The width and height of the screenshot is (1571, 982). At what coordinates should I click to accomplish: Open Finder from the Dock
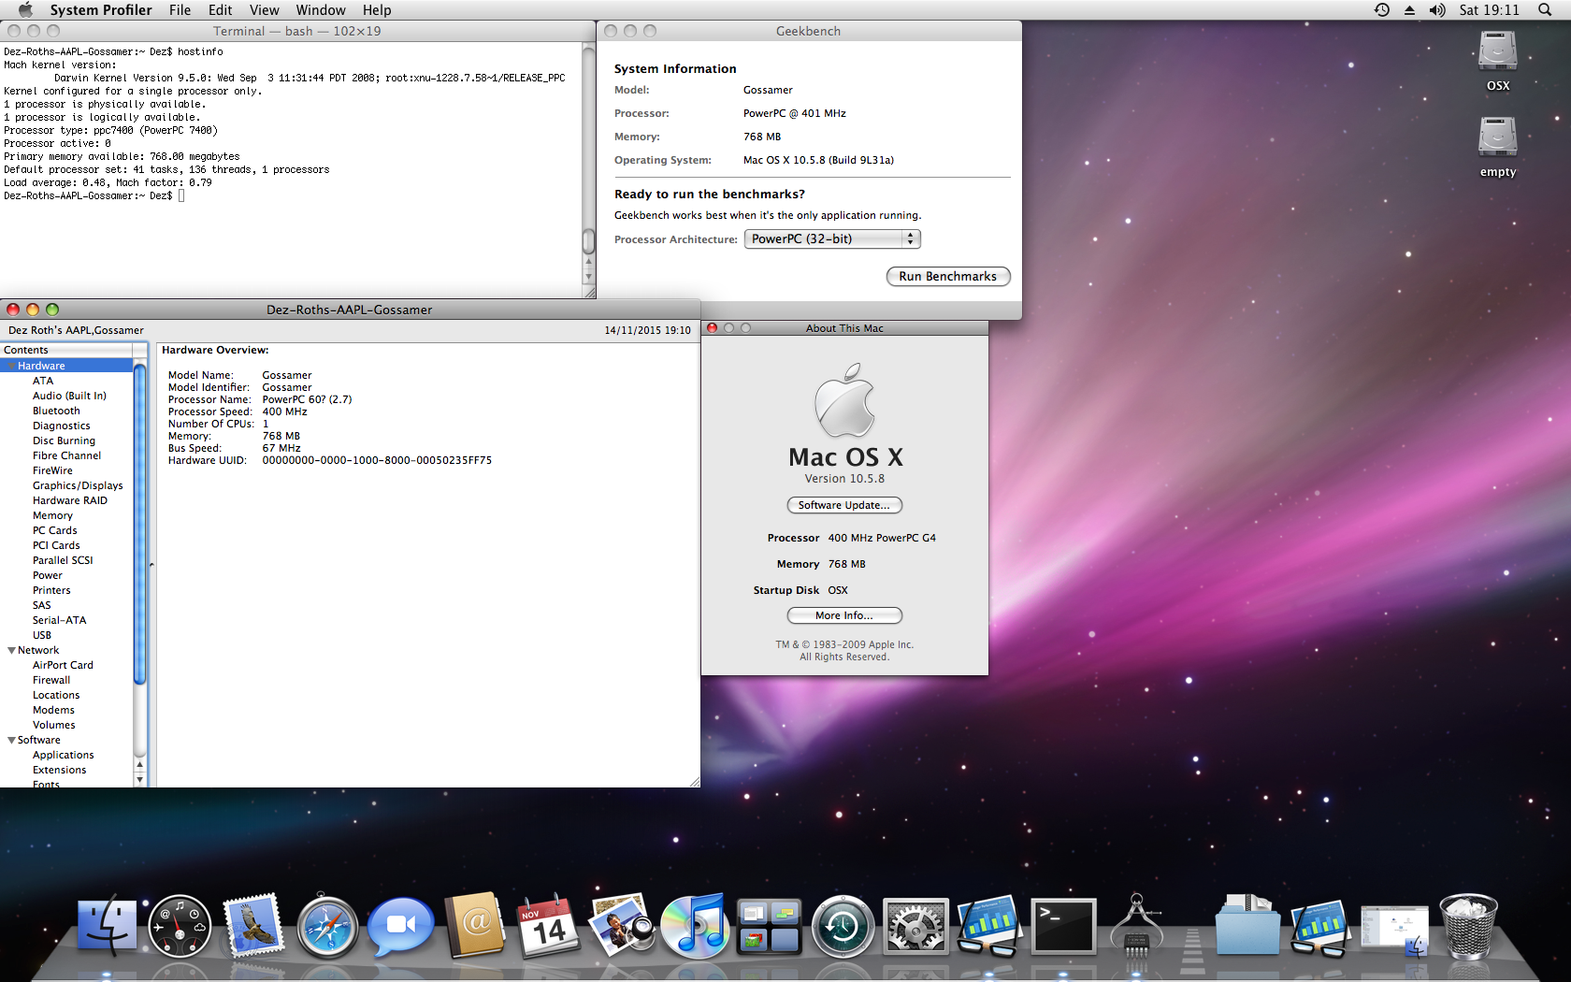point(107,926)
